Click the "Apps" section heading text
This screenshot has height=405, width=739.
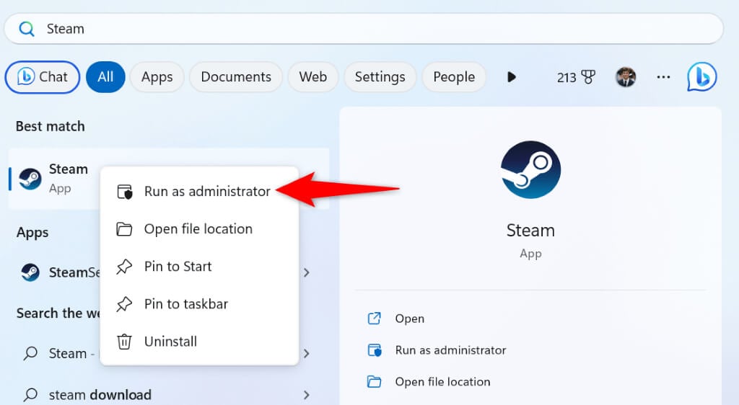click(32, 232)
